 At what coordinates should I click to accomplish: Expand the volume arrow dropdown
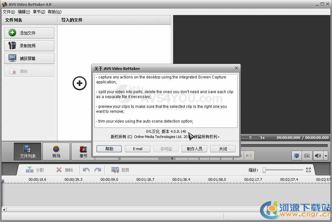tap(326, 156)
